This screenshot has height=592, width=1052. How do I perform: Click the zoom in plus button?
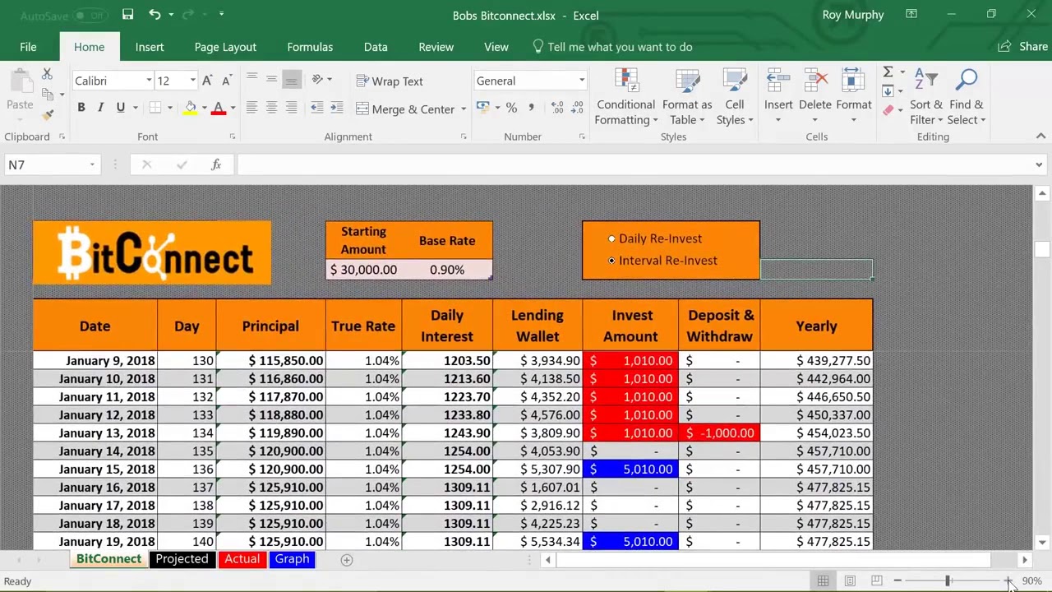point(1008,580)
